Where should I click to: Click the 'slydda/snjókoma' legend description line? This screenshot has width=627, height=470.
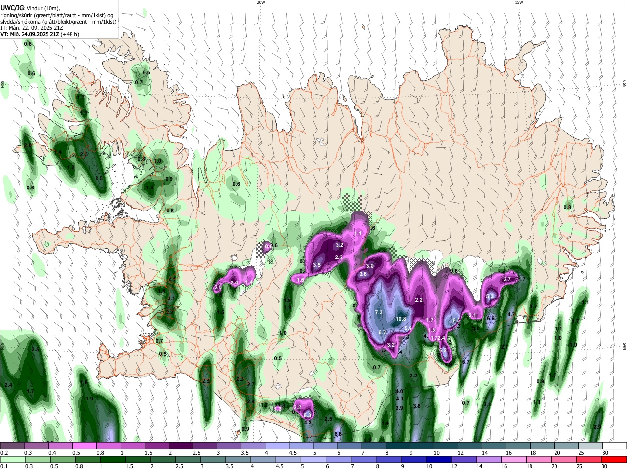coord(58,22)
